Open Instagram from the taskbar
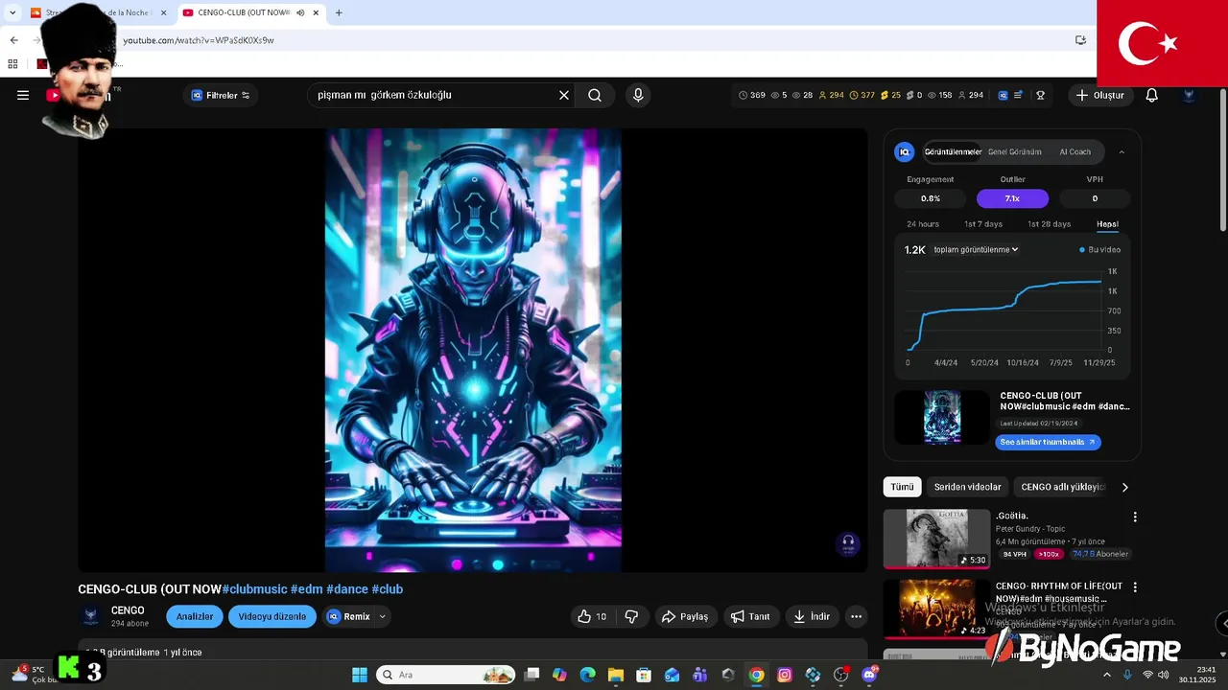This screenshot has width=1228, height=690. 785,675
